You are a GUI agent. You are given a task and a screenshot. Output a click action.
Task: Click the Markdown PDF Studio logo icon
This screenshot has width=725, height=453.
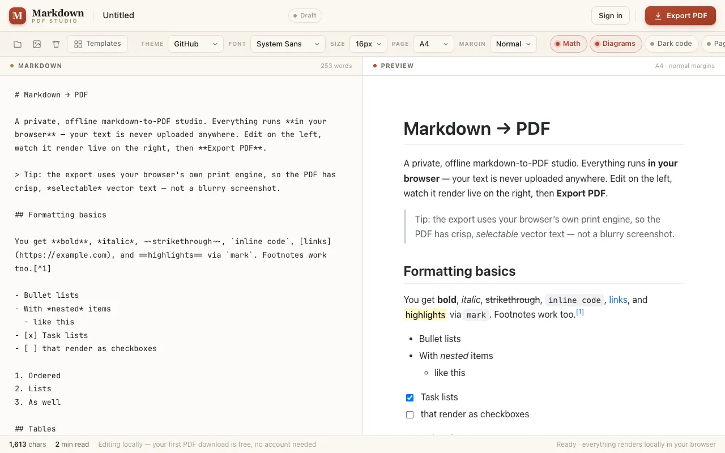(18, 16)
